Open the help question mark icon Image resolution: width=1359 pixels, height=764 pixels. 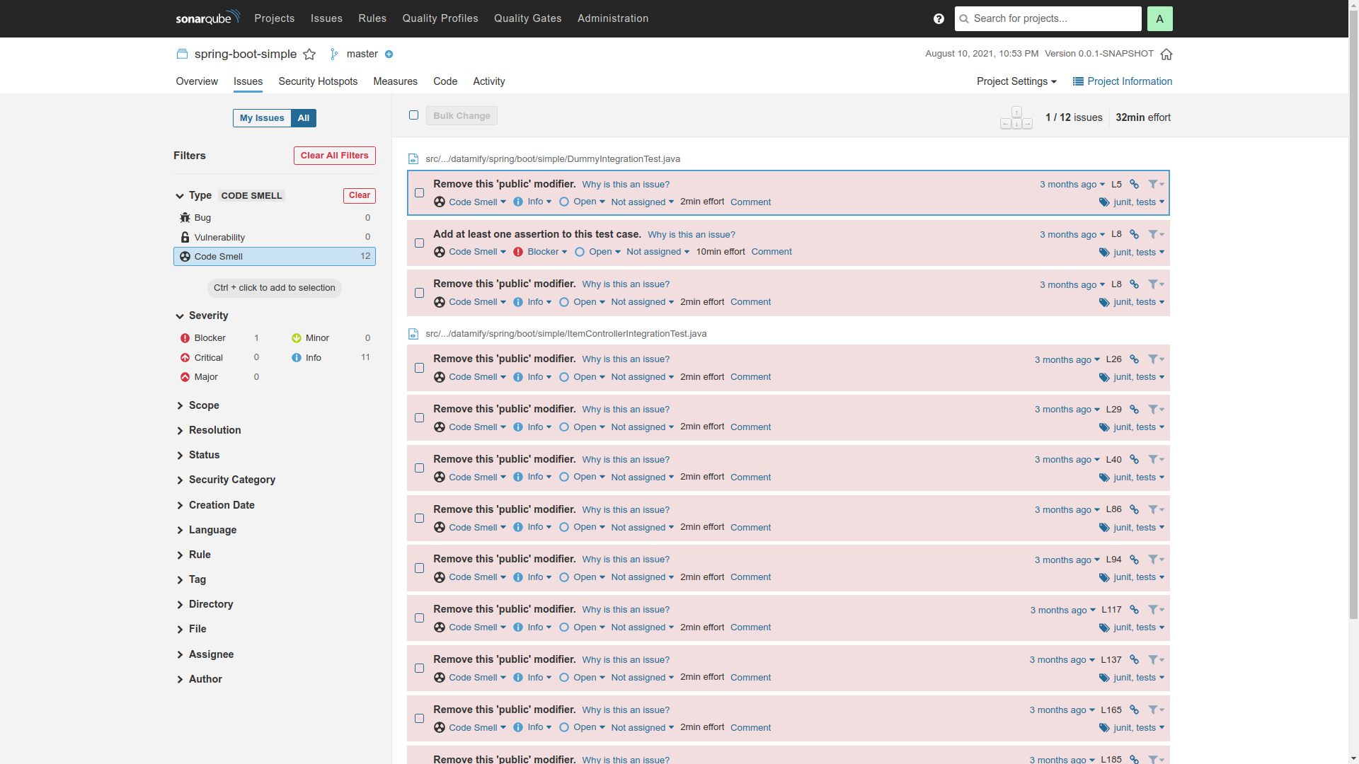click(939, 18)
